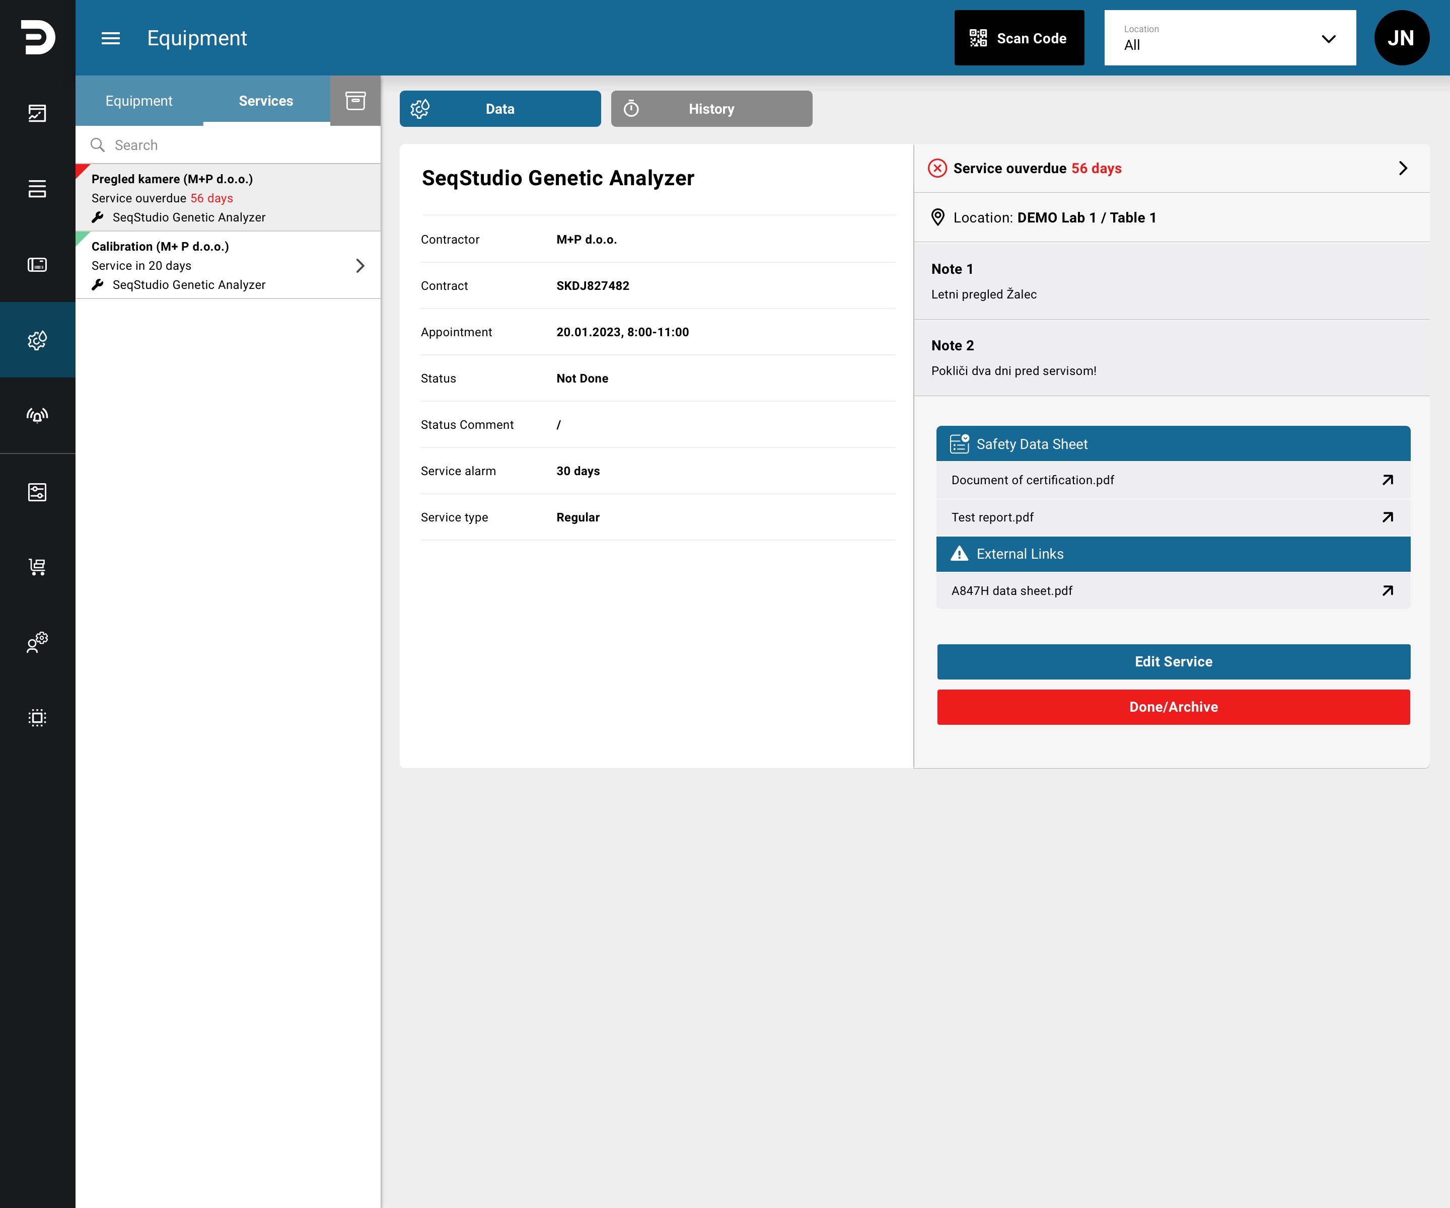Click the appointment 20.01.2023, 8:00-11:00 value
The image size is (1450, 1208).
tap(623, 332)
